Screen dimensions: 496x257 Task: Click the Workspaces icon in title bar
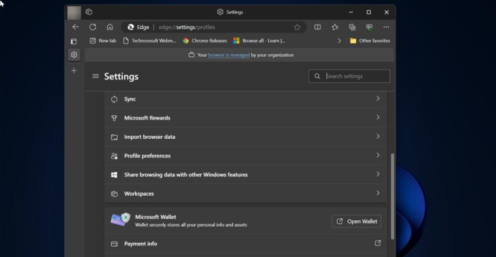pos(89,12)
